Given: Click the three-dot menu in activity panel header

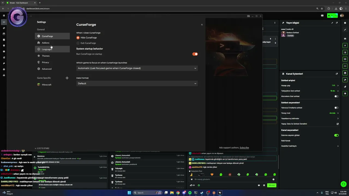Looking at the screenshot, I should coord(275,23).
